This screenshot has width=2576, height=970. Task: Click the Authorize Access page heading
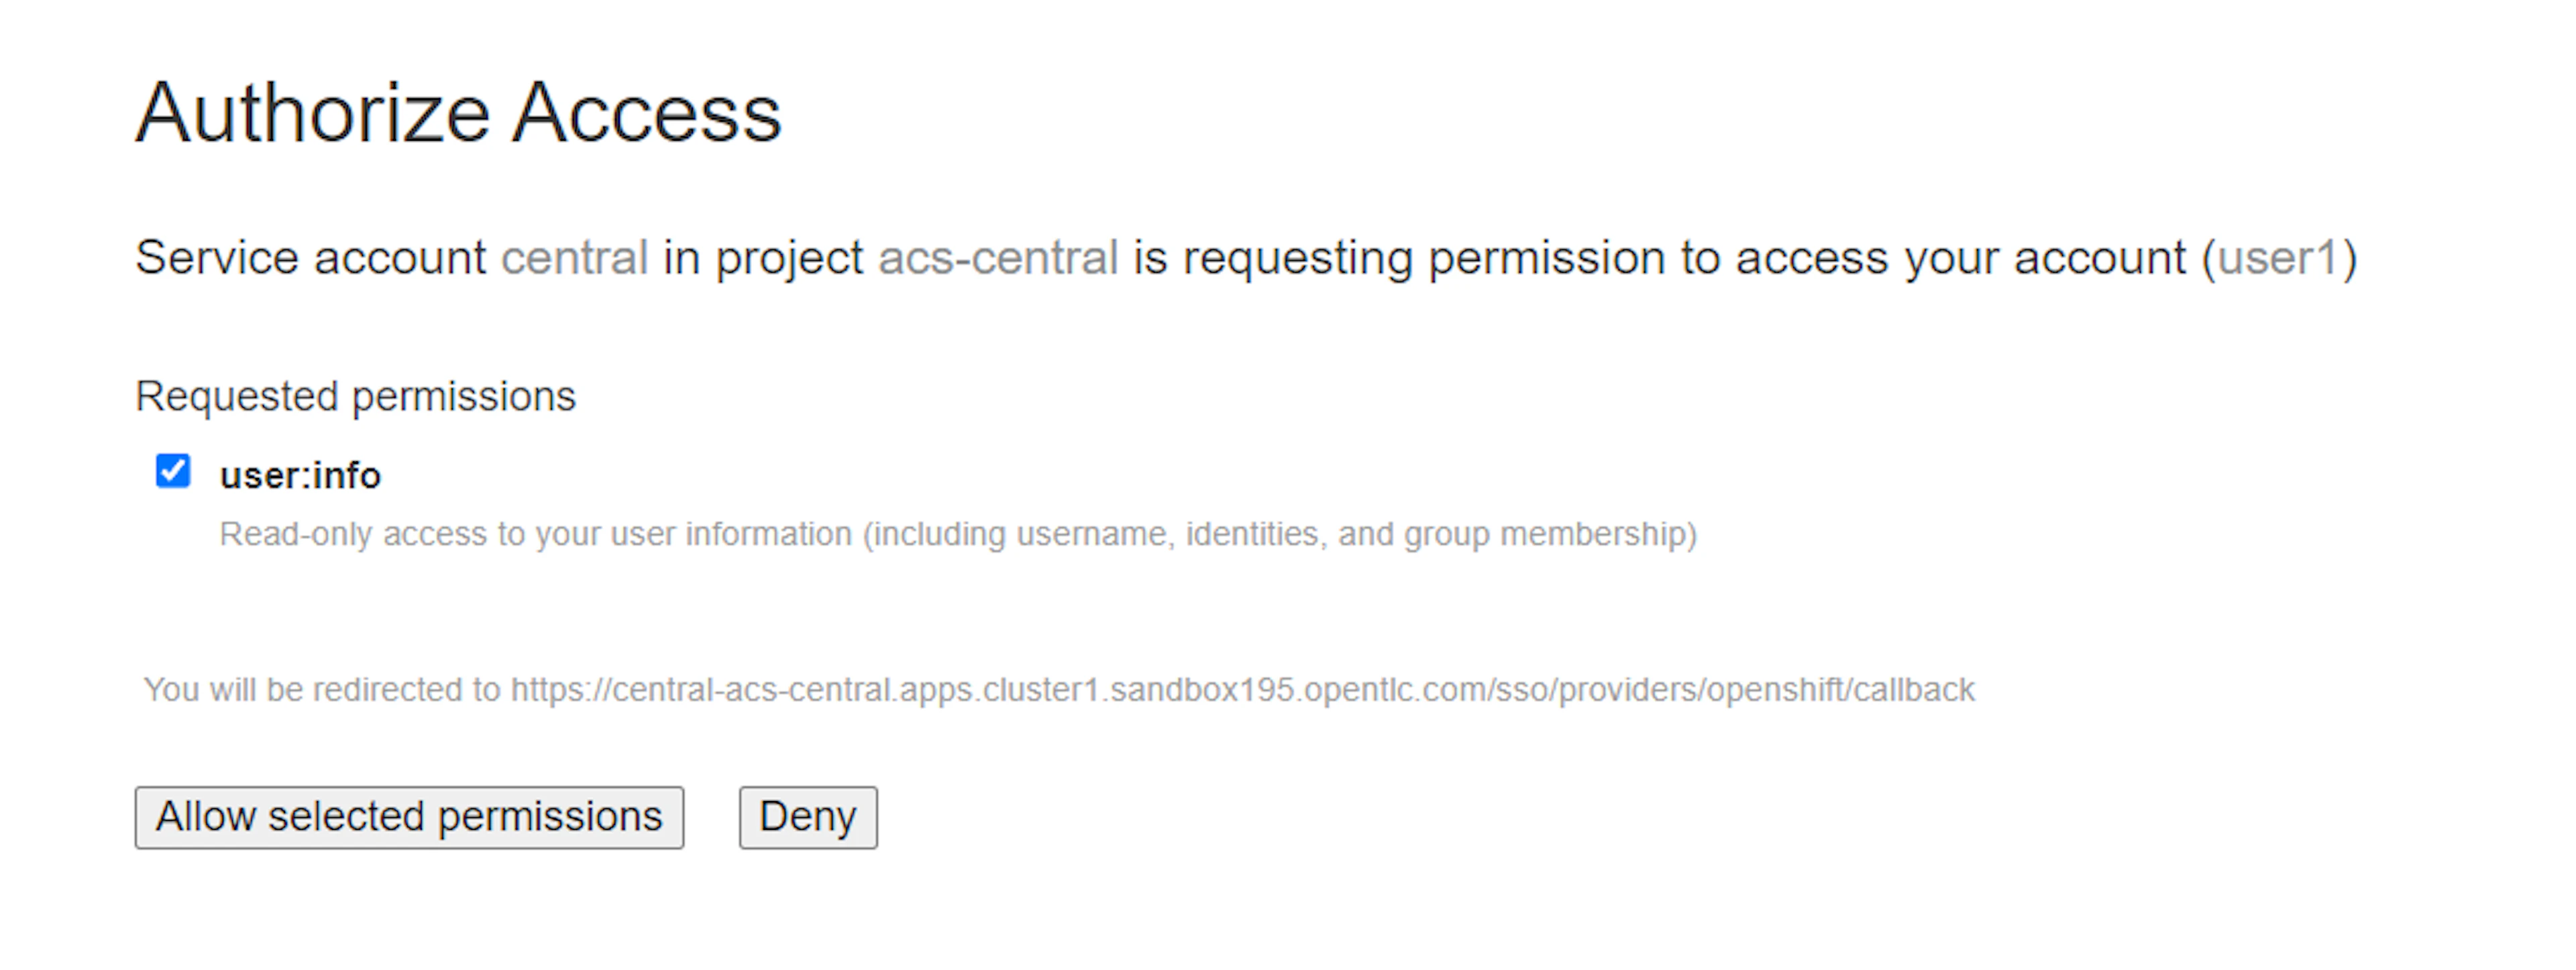tap(458, 113)
